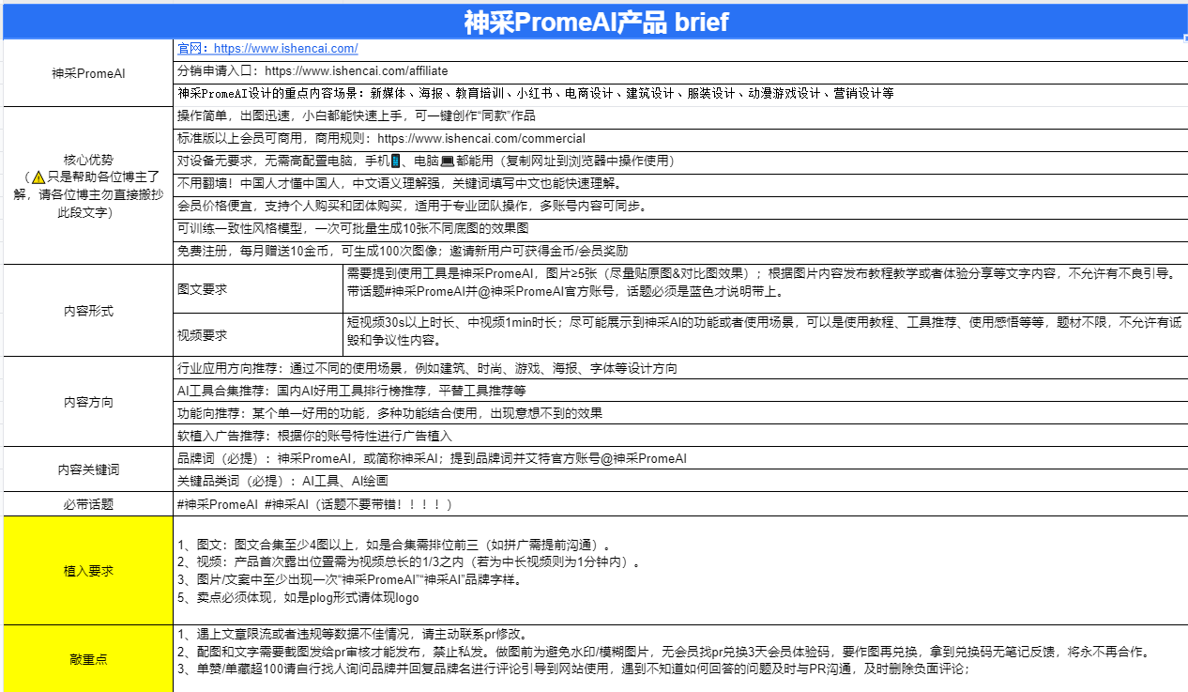Select cell 软植入广告推荐
This screenshot has height=692, width=1188.
[x=681, y=436]
